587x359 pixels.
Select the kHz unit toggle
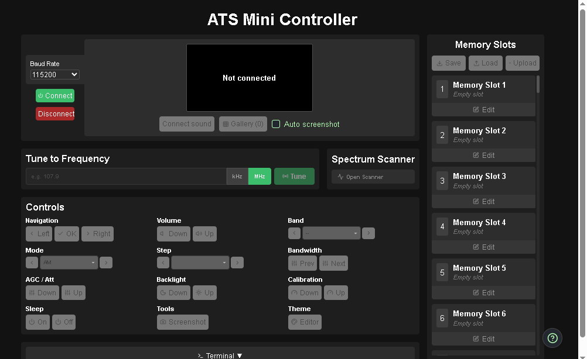point(237,177)
